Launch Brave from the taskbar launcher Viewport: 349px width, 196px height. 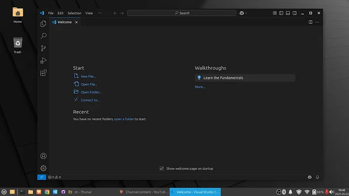click(39, 192)
